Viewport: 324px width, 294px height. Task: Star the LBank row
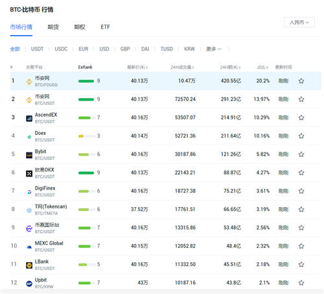[x=301, y=264]
